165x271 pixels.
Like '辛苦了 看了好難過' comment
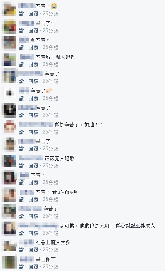click(x=21, y=199)
